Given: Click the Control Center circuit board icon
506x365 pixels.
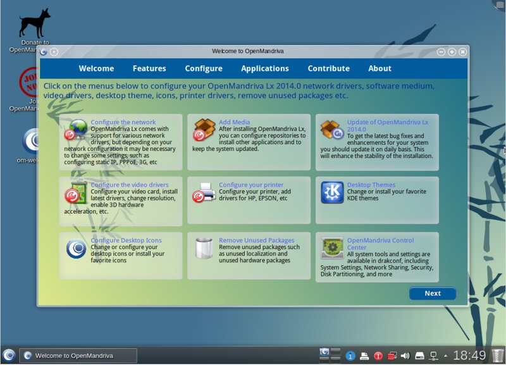Looking at the screenshot, I should pyautogui.click(x=332, y=248).
